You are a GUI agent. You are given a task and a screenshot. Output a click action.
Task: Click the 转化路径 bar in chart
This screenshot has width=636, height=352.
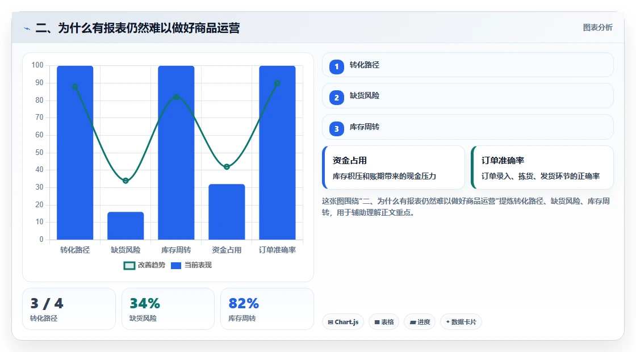coord(75,153)
